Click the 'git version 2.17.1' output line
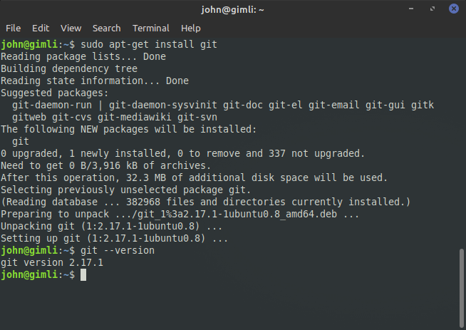Viewport: 466px width, 330px height. 52,263
